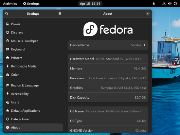Open the Removable Media label
Image resolution: width=180 pixels, height=135 pixels.
24,66
